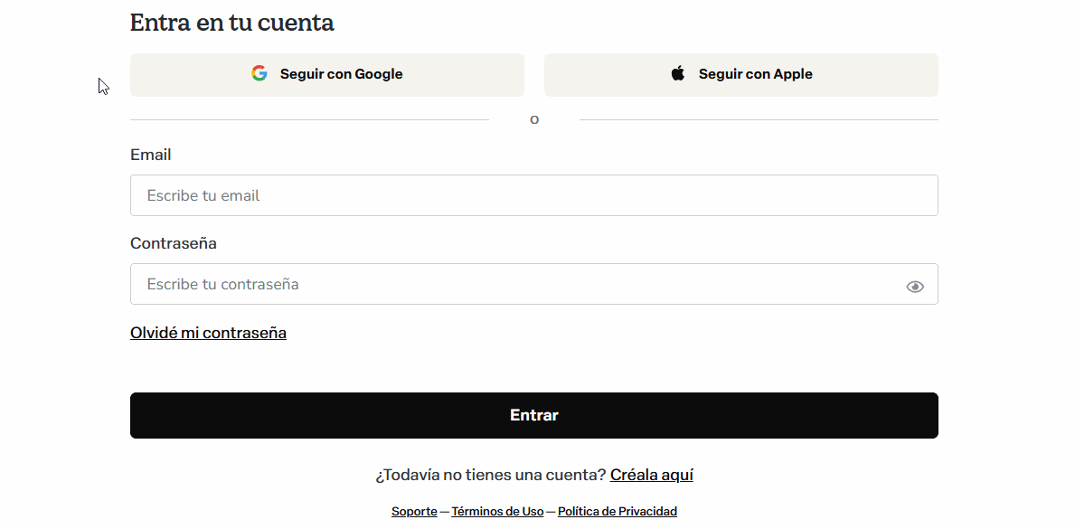Open the Términos de Uso link
The height and width of the screenshot is (529, 1075).
pos(497,511)
